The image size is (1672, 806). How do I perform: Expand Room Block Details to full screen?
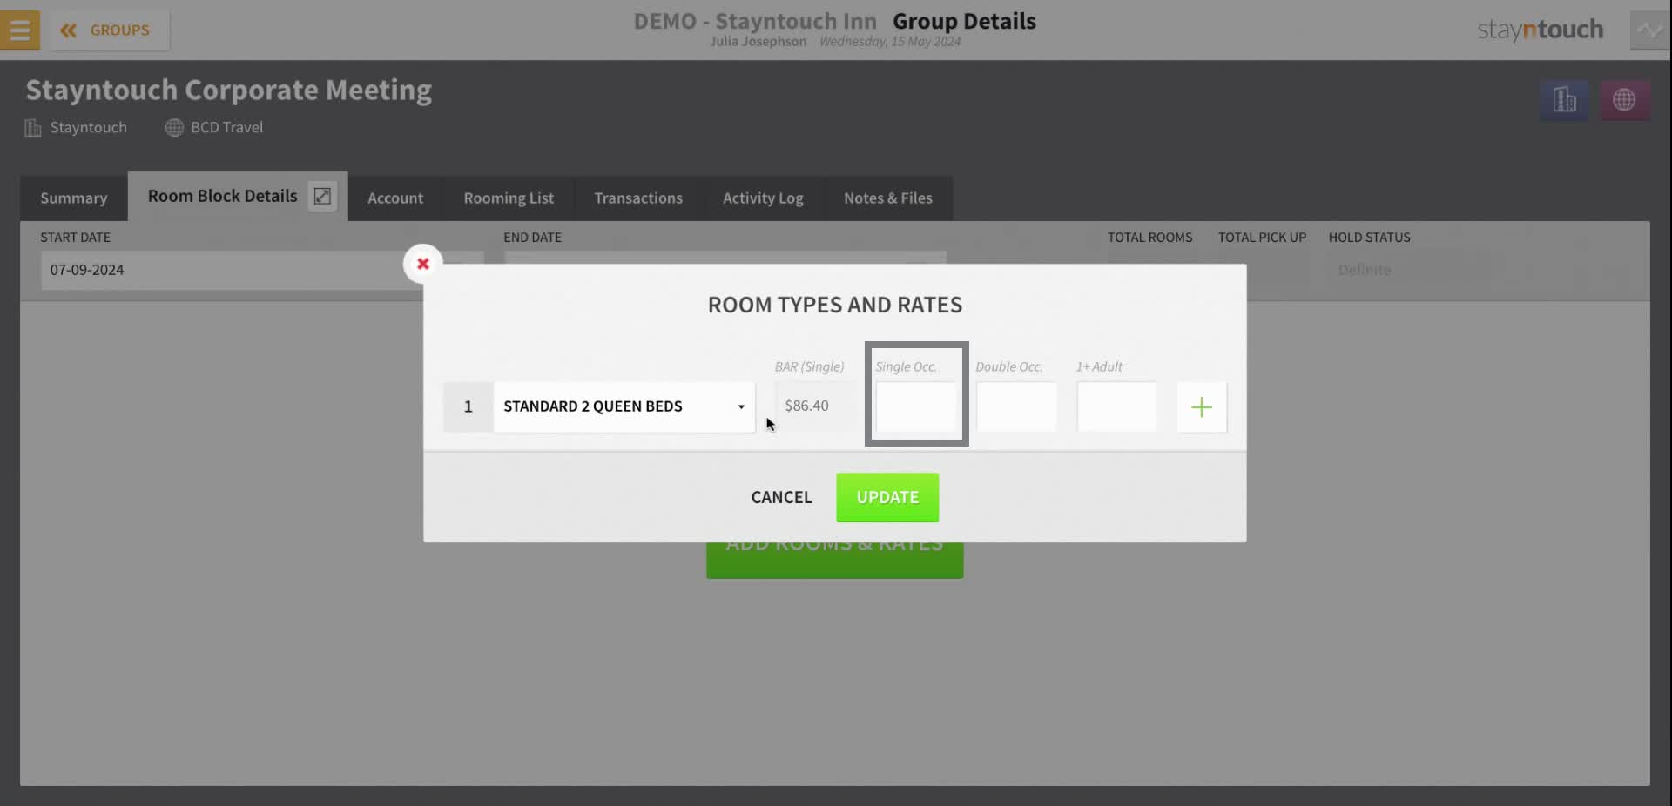(x=322, y=197)
